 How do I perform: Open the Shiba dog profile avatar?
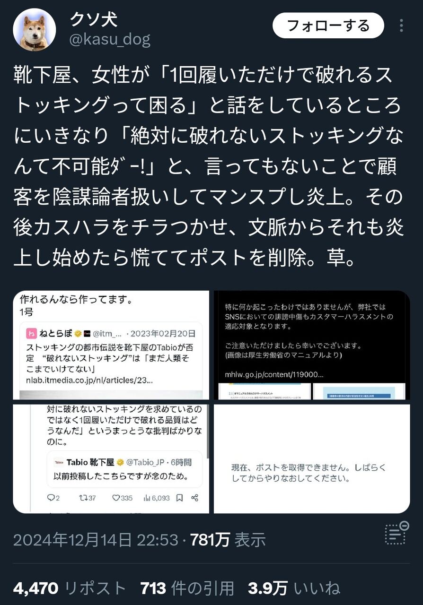(x=34, y=29)
